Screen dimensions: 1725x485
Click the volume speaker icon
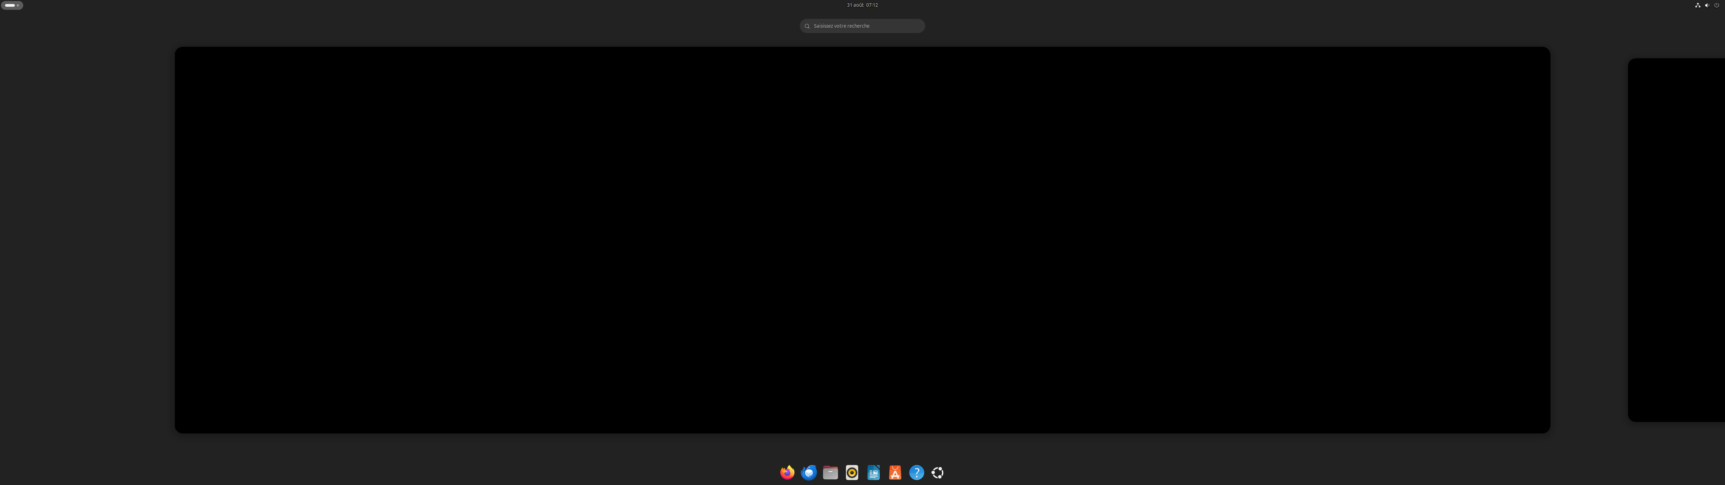pyautogui.click(x=1707, y=5)
